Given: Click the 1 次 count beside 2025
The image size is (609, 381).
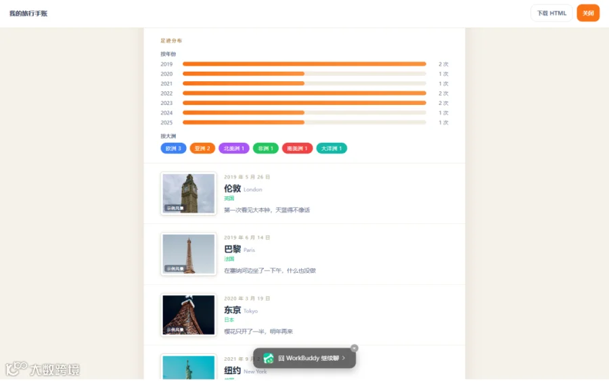Looking at the screenshot, I should (443, 122).
